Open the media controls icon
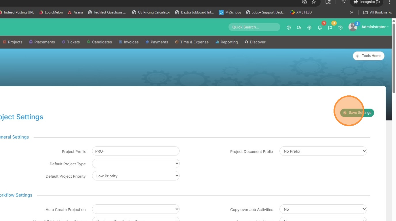The height and width of the screenshot is (221, 396). pos(343,2)
